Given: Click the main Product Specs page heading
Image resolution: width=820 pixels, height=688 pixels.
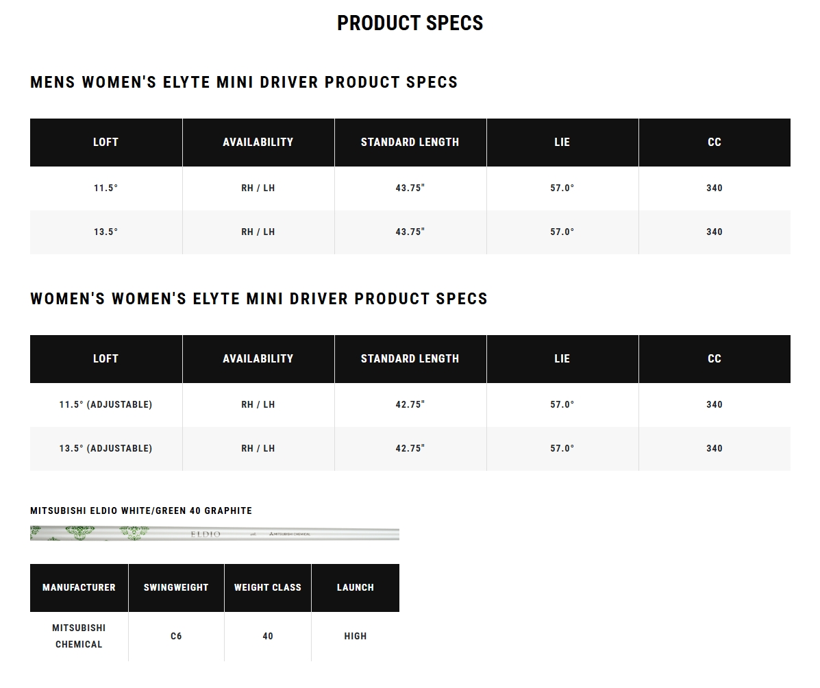Looking at the screenshot, I should click(410, 23).
